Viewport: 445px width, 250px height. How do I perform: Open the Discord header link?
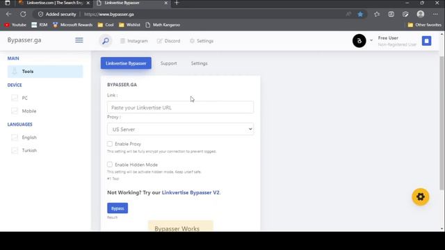(x=168, y=41)
